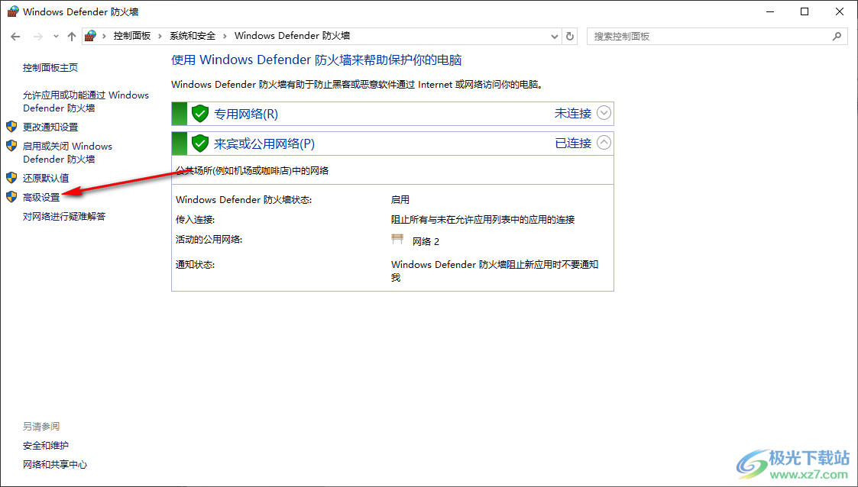This screenshot has width=858, height=487.
Task: Open the 网络和共享中心 link
Action: click(x=55, y=465)
